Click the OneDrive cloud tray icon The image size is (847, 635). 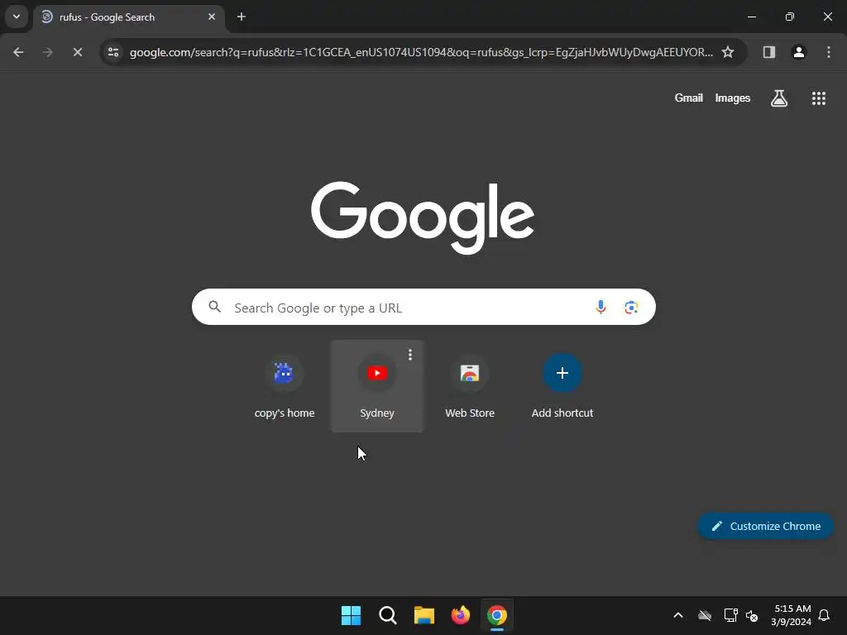click(705, 615)
